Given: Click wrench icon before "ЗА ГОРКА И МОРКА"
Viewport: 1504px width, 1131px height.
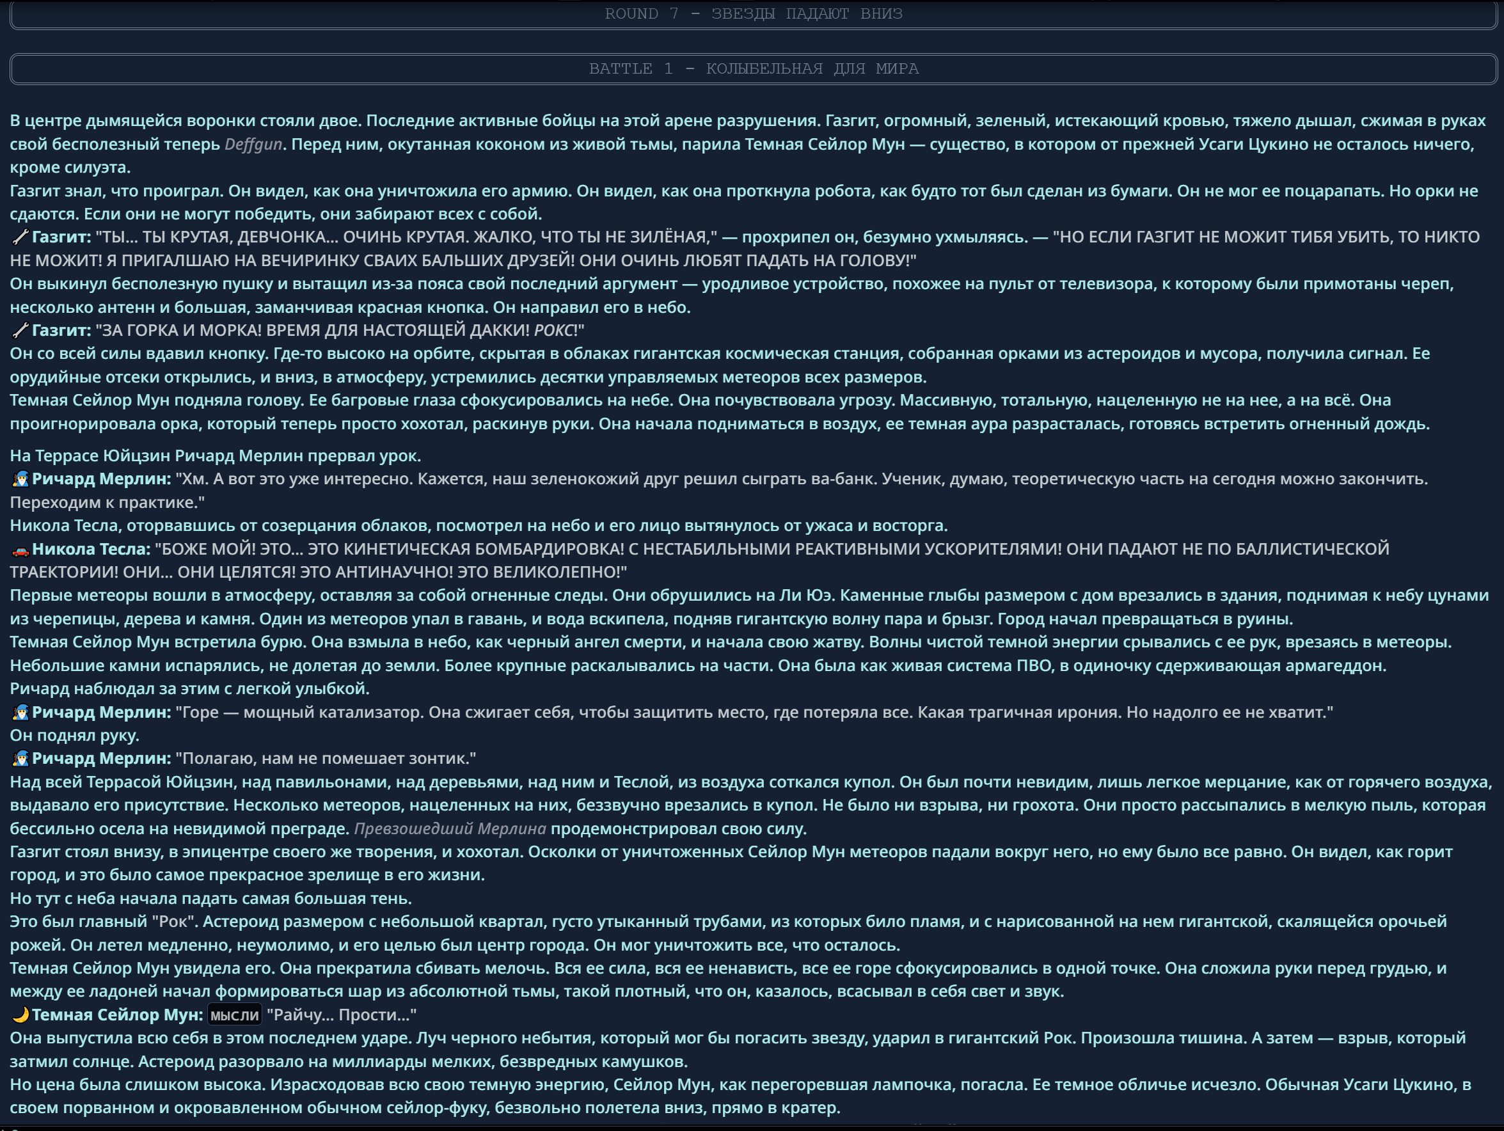Looking at the screenshot, I should (x=20, y=331).
